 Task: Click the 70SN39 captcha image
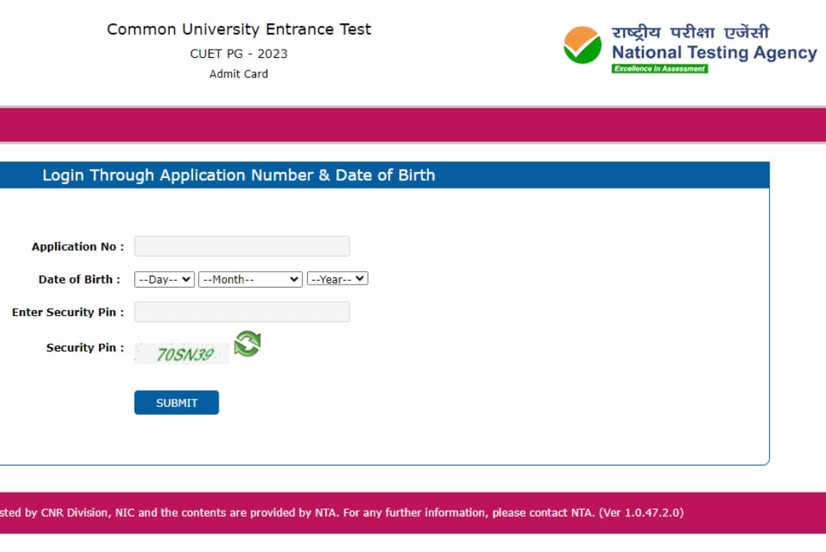tap(182, 354)
